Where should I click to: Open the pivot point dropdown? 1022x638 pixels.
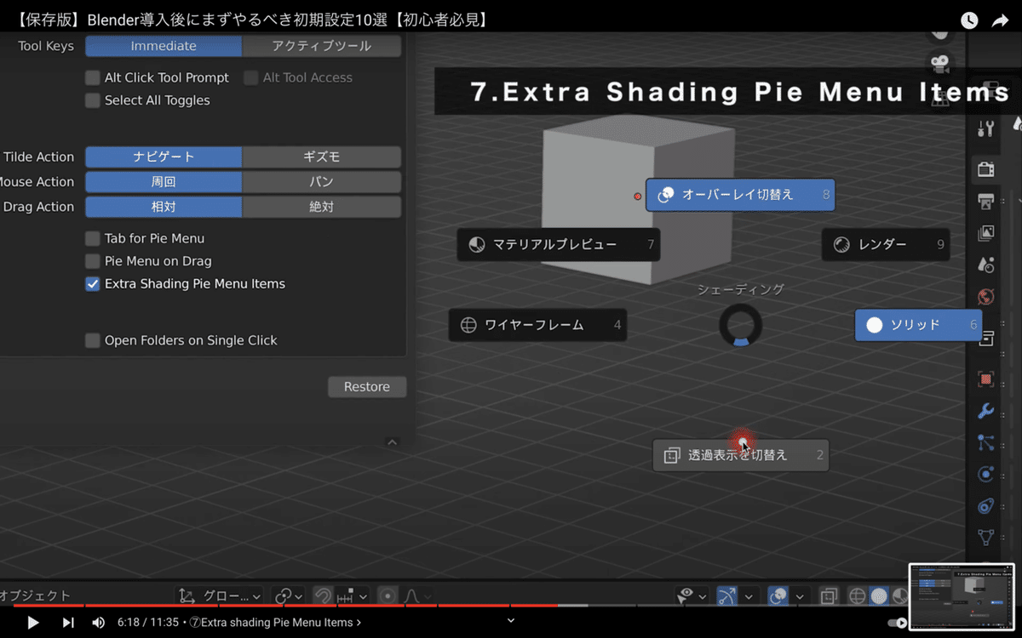coord(289,596)
